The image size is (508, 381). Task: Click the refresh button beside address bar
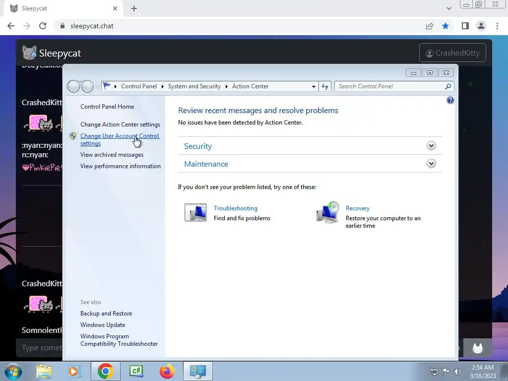(324, 86)
